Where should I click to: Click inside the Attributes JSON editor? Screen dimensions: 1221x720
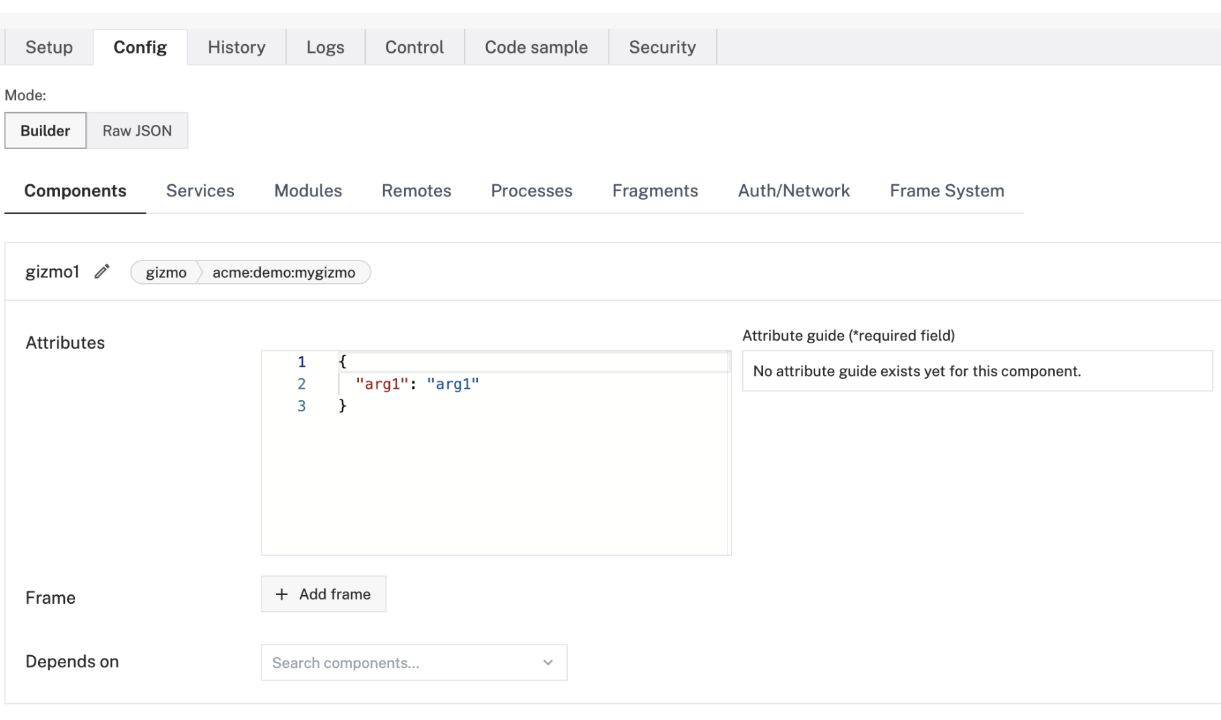pos(496,453)
